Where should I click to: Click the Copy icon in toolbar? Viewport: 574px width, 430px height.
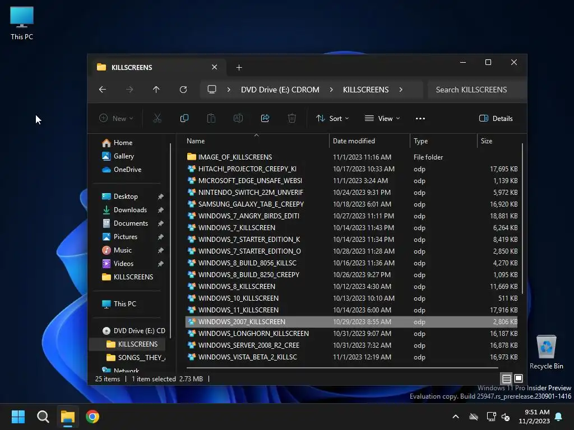point(184,118)
